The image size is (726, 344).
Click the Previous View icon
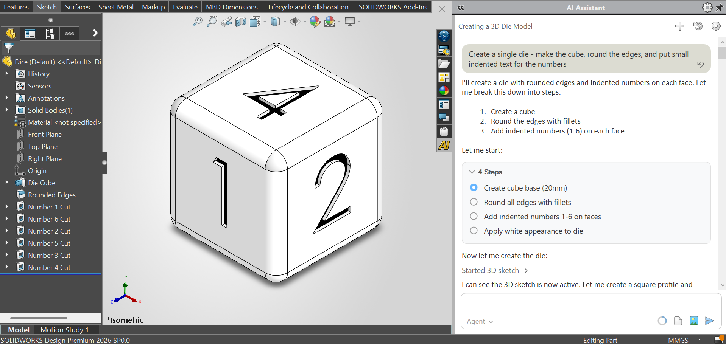click(226, 22)
